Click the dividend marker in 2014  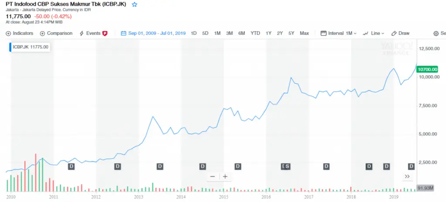pos(203,166)
